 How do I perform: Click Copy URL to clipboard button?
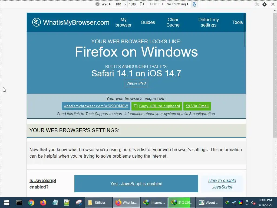coord(157,106)
